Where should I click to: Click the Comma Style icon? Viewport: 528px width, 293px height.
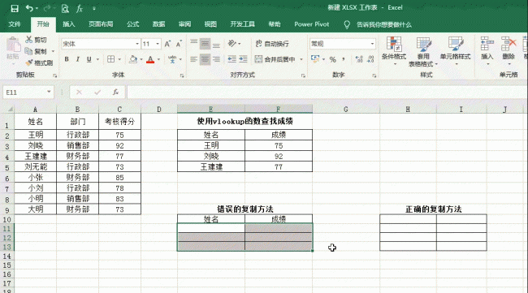coord(344,59)
